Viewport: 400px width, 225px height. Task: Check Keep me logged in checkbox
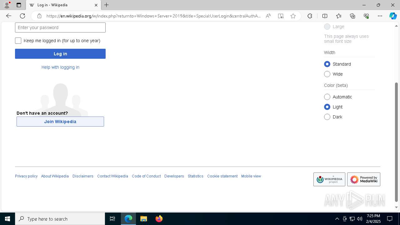tap(18, 41)
